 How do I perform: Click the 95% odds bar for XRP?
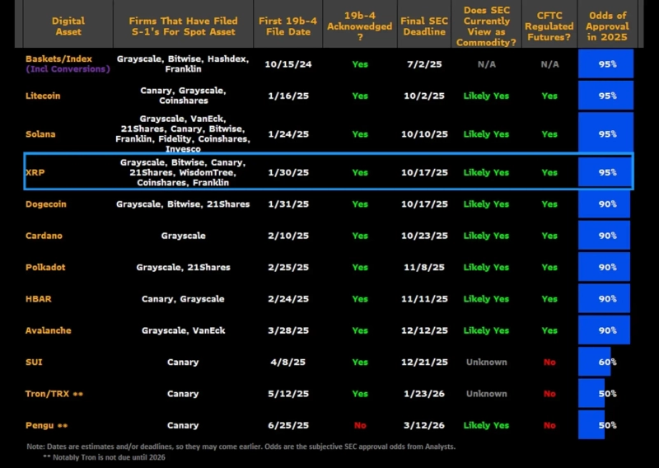click(605, 172)
